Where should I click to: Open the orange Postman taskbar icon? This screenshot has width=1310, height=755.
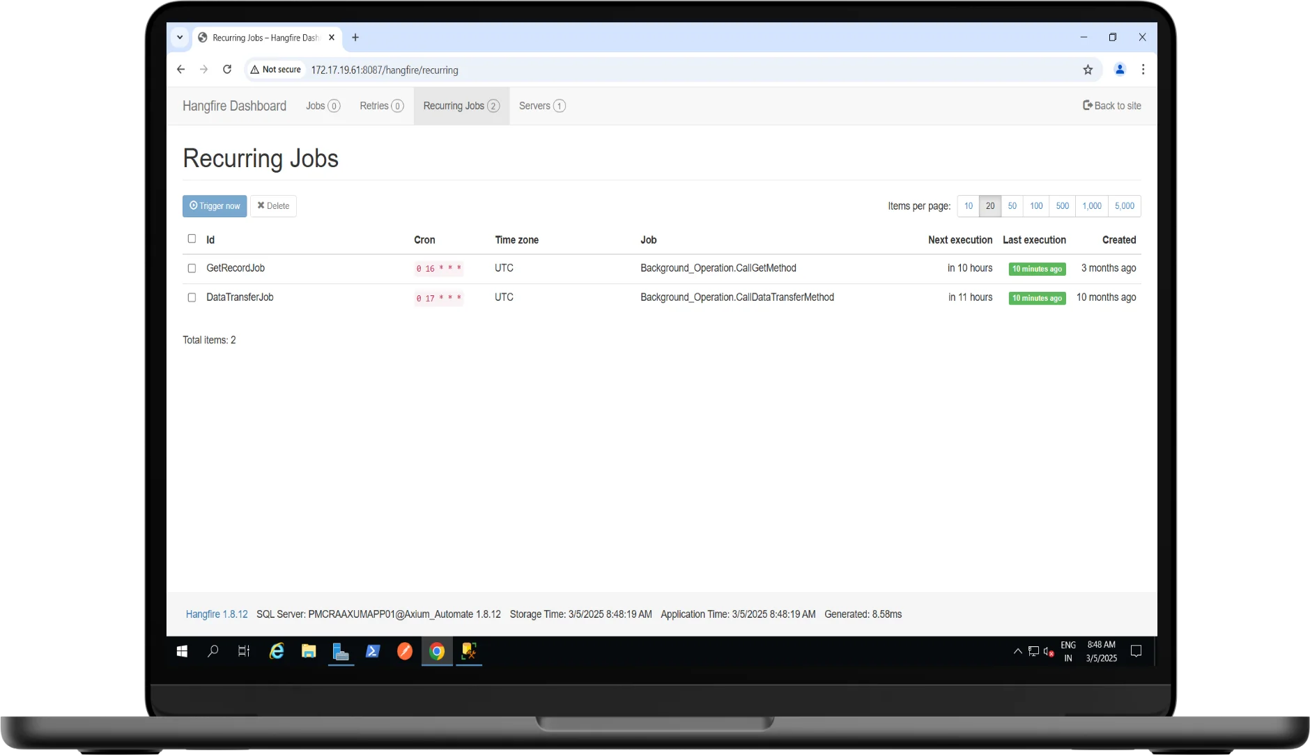(405, 651)
